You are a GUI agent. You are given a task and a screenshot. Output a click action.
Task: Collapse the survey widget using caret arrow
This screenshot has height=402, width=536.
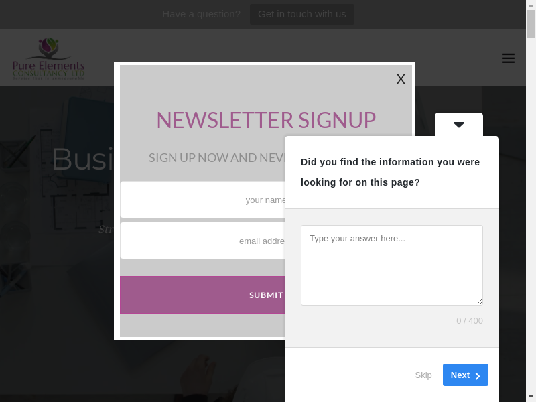tap(459, 125)
